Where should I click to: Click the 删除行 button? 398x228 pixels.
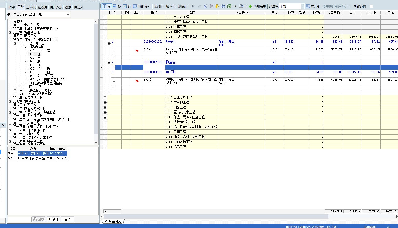click(183, 6)
